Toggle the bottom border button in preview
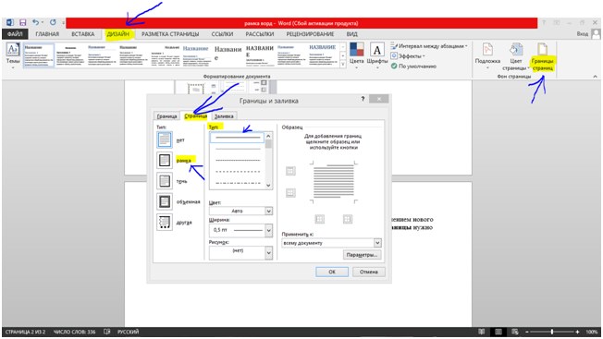 tap(290, 193)
